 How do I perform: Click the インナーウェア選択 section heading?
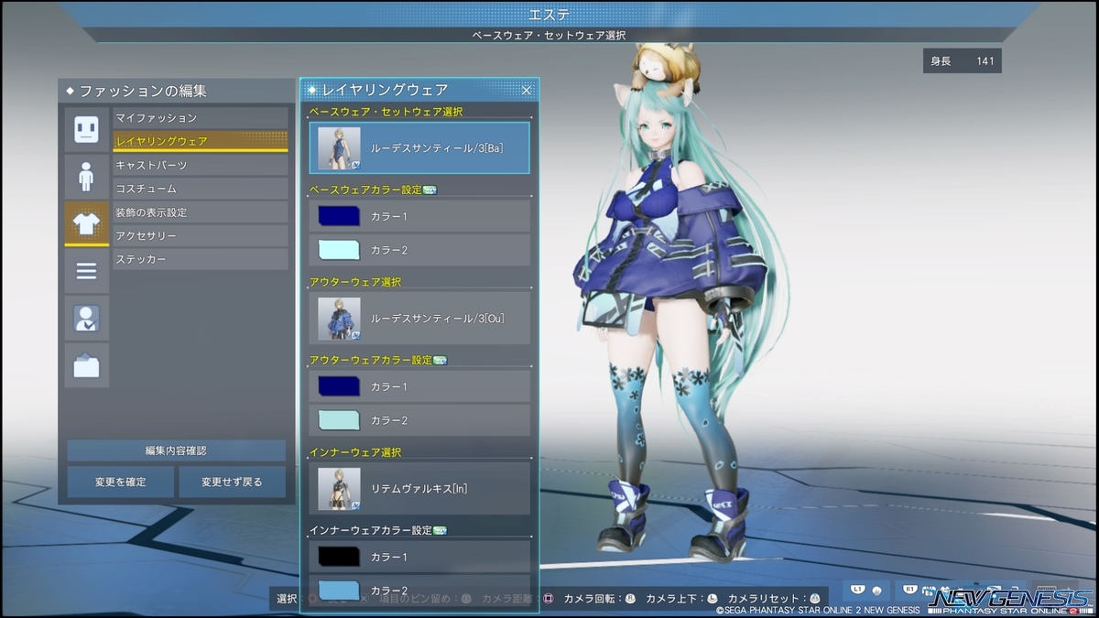355,452
